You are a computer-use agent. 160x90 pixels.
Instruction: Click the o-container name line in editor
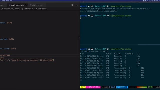click(x=5, y=55)
